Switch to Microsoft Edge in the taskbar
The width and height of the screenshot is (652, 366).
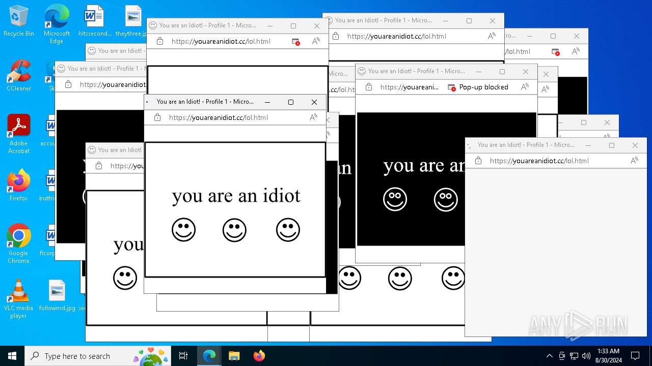click(209, 356)
